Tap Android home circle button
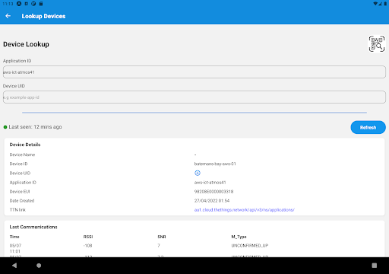The height and width of the screenshot is (274, 389). (39, 266)
